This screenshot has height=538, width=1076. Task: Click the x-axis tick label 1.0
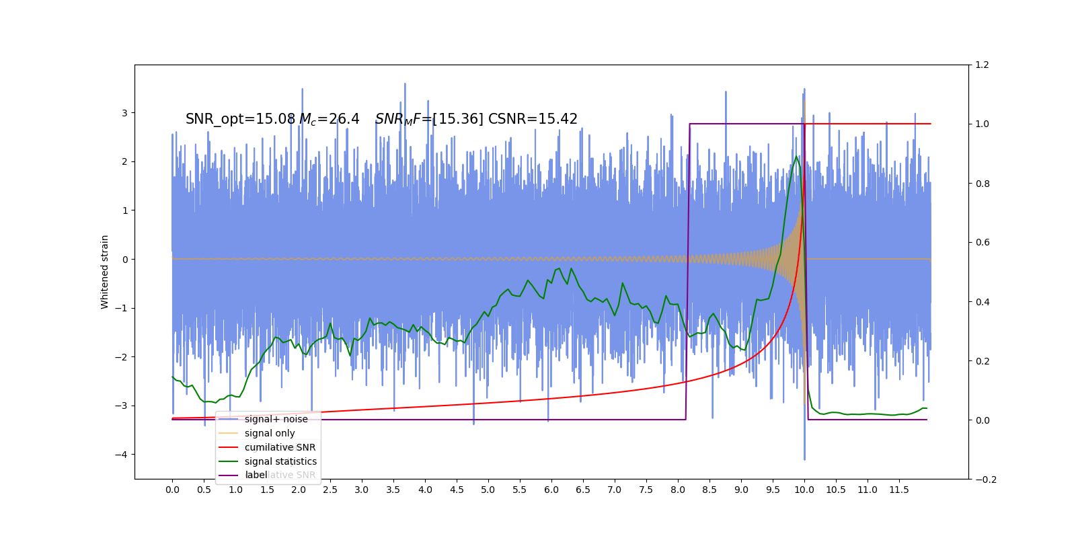(235, 490)
